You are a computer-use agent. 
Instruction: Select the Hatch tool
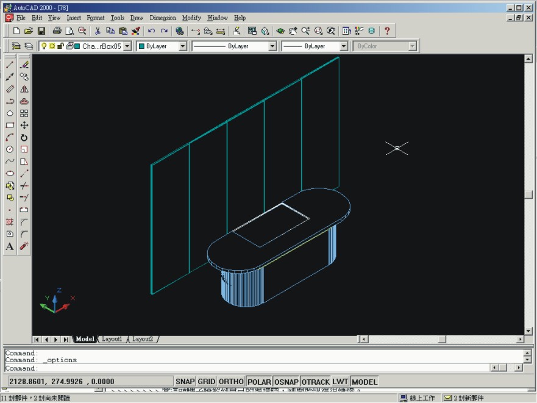[10, 222]
